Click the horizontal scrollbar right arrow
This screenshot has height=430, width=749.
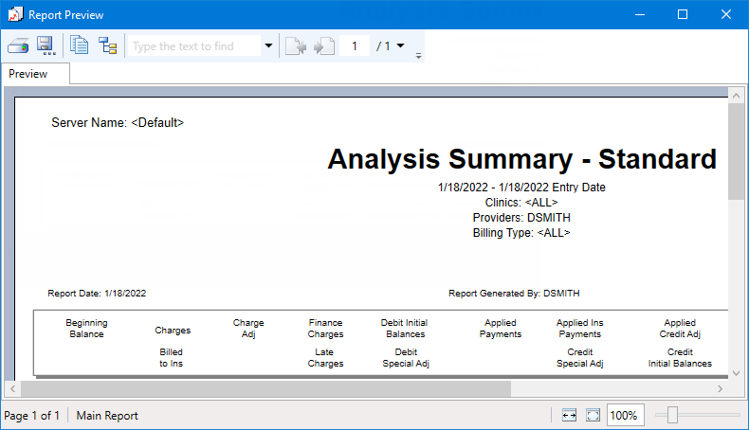pos(719,388)
